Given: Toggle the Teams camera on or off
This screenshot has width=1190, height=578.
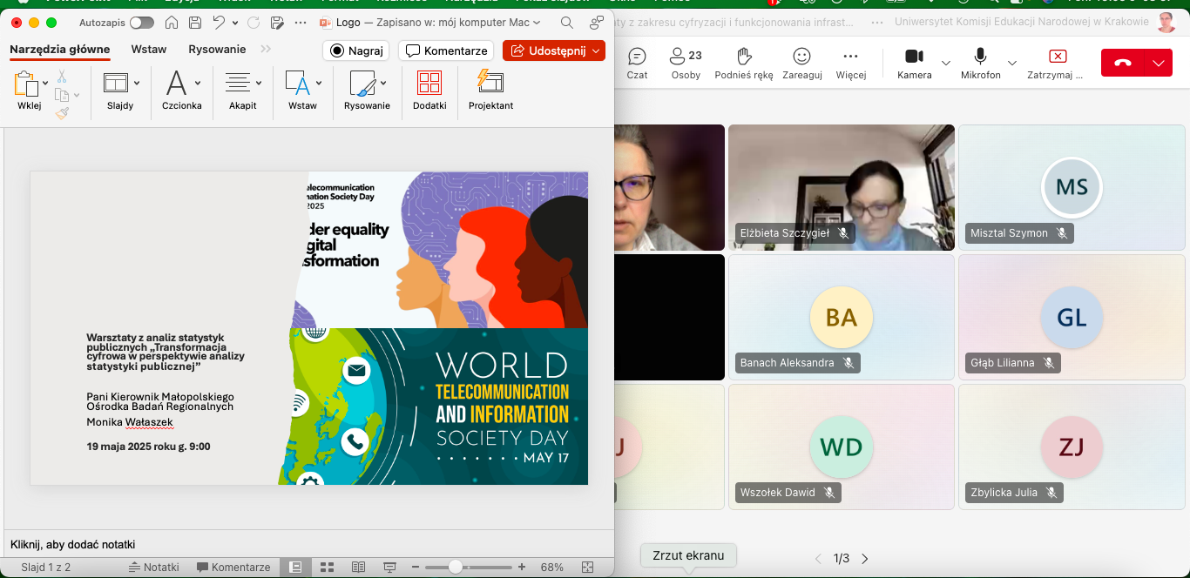Looking at the screenshot, I should [914, 57].
